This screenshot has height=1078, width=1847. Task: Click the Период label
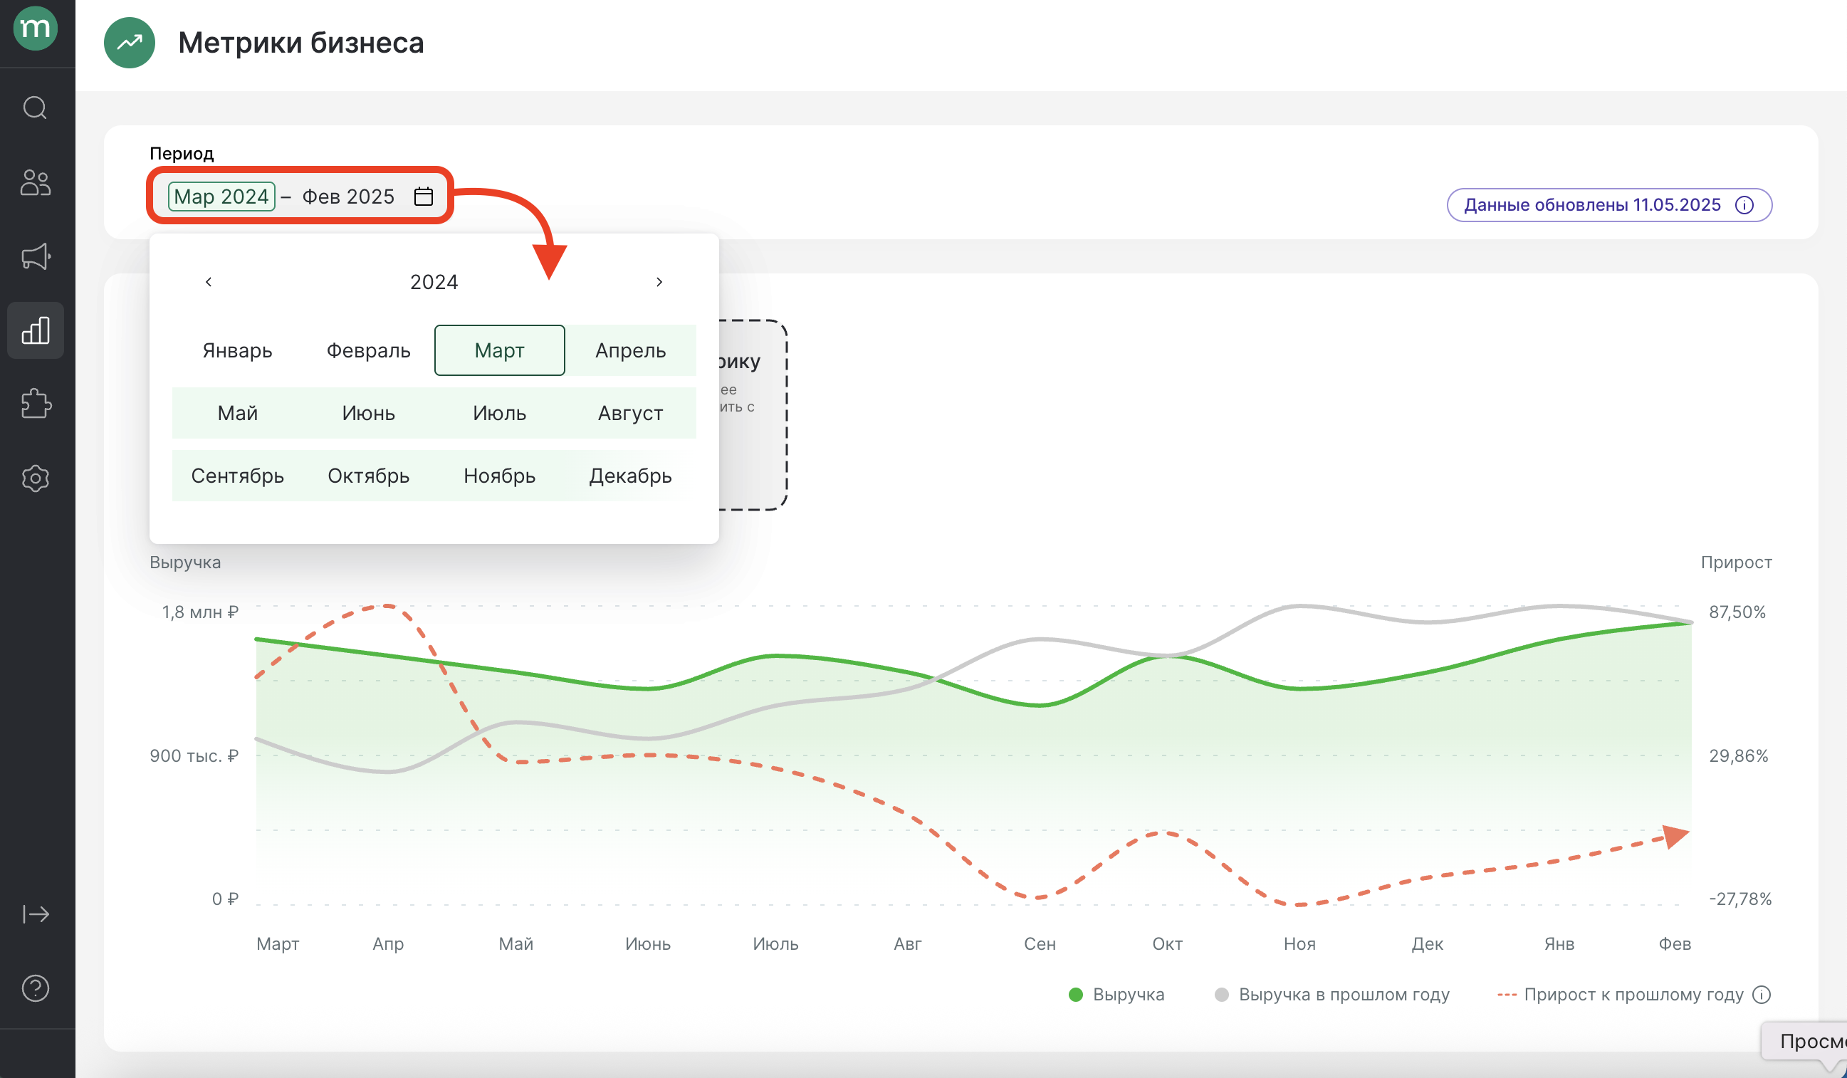click(x=182, y=154)
